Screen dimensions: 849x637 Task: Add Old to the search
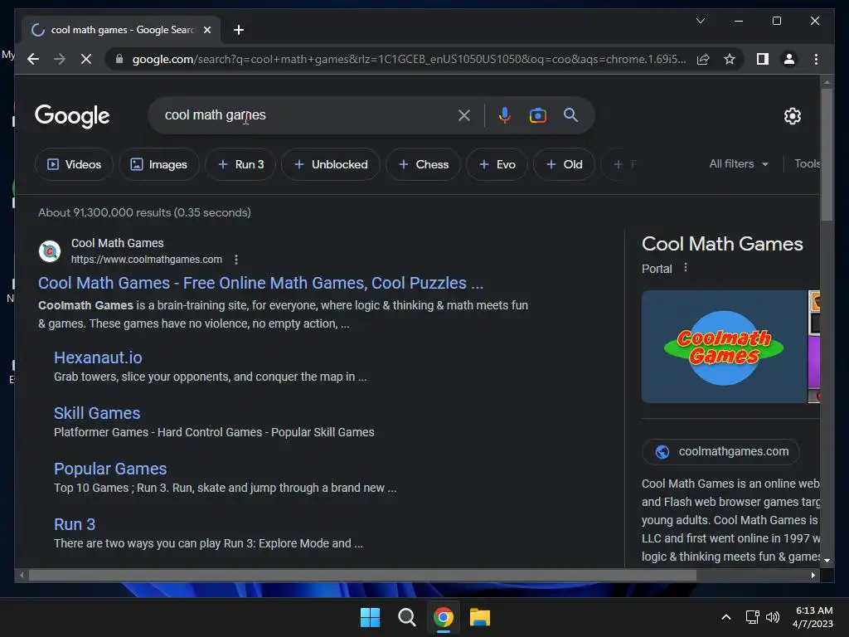click(x=564, y=164)
